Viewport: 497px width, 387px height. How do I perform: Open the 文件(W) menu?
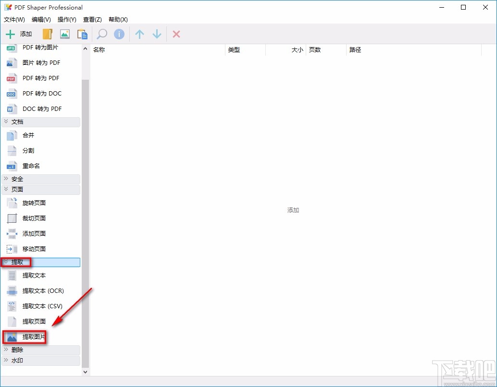[x=14, y=20]
